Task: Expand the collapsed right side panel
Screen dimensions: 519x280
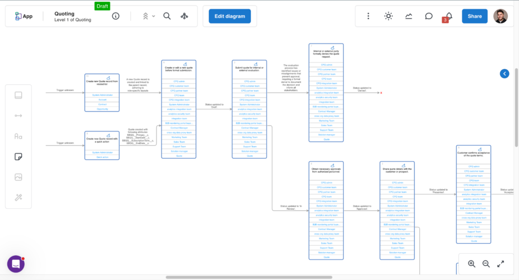Action: (504, 74)
